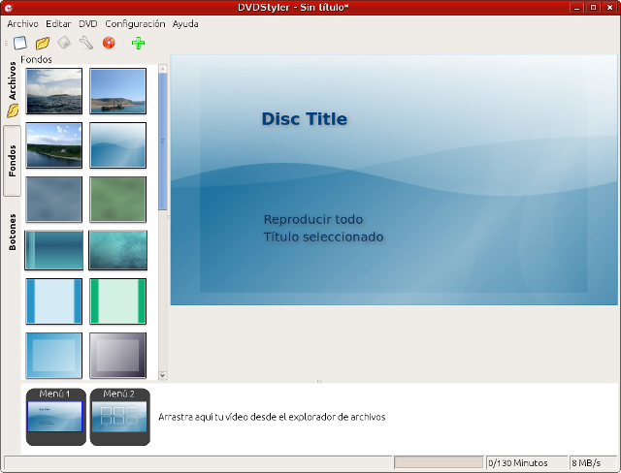Screen dimensions: 621x473
Task: Click the green plus add-file icon
Action: point(138,43)
